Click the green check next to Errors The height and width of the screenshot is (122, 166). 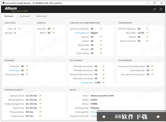coord(19,29)
